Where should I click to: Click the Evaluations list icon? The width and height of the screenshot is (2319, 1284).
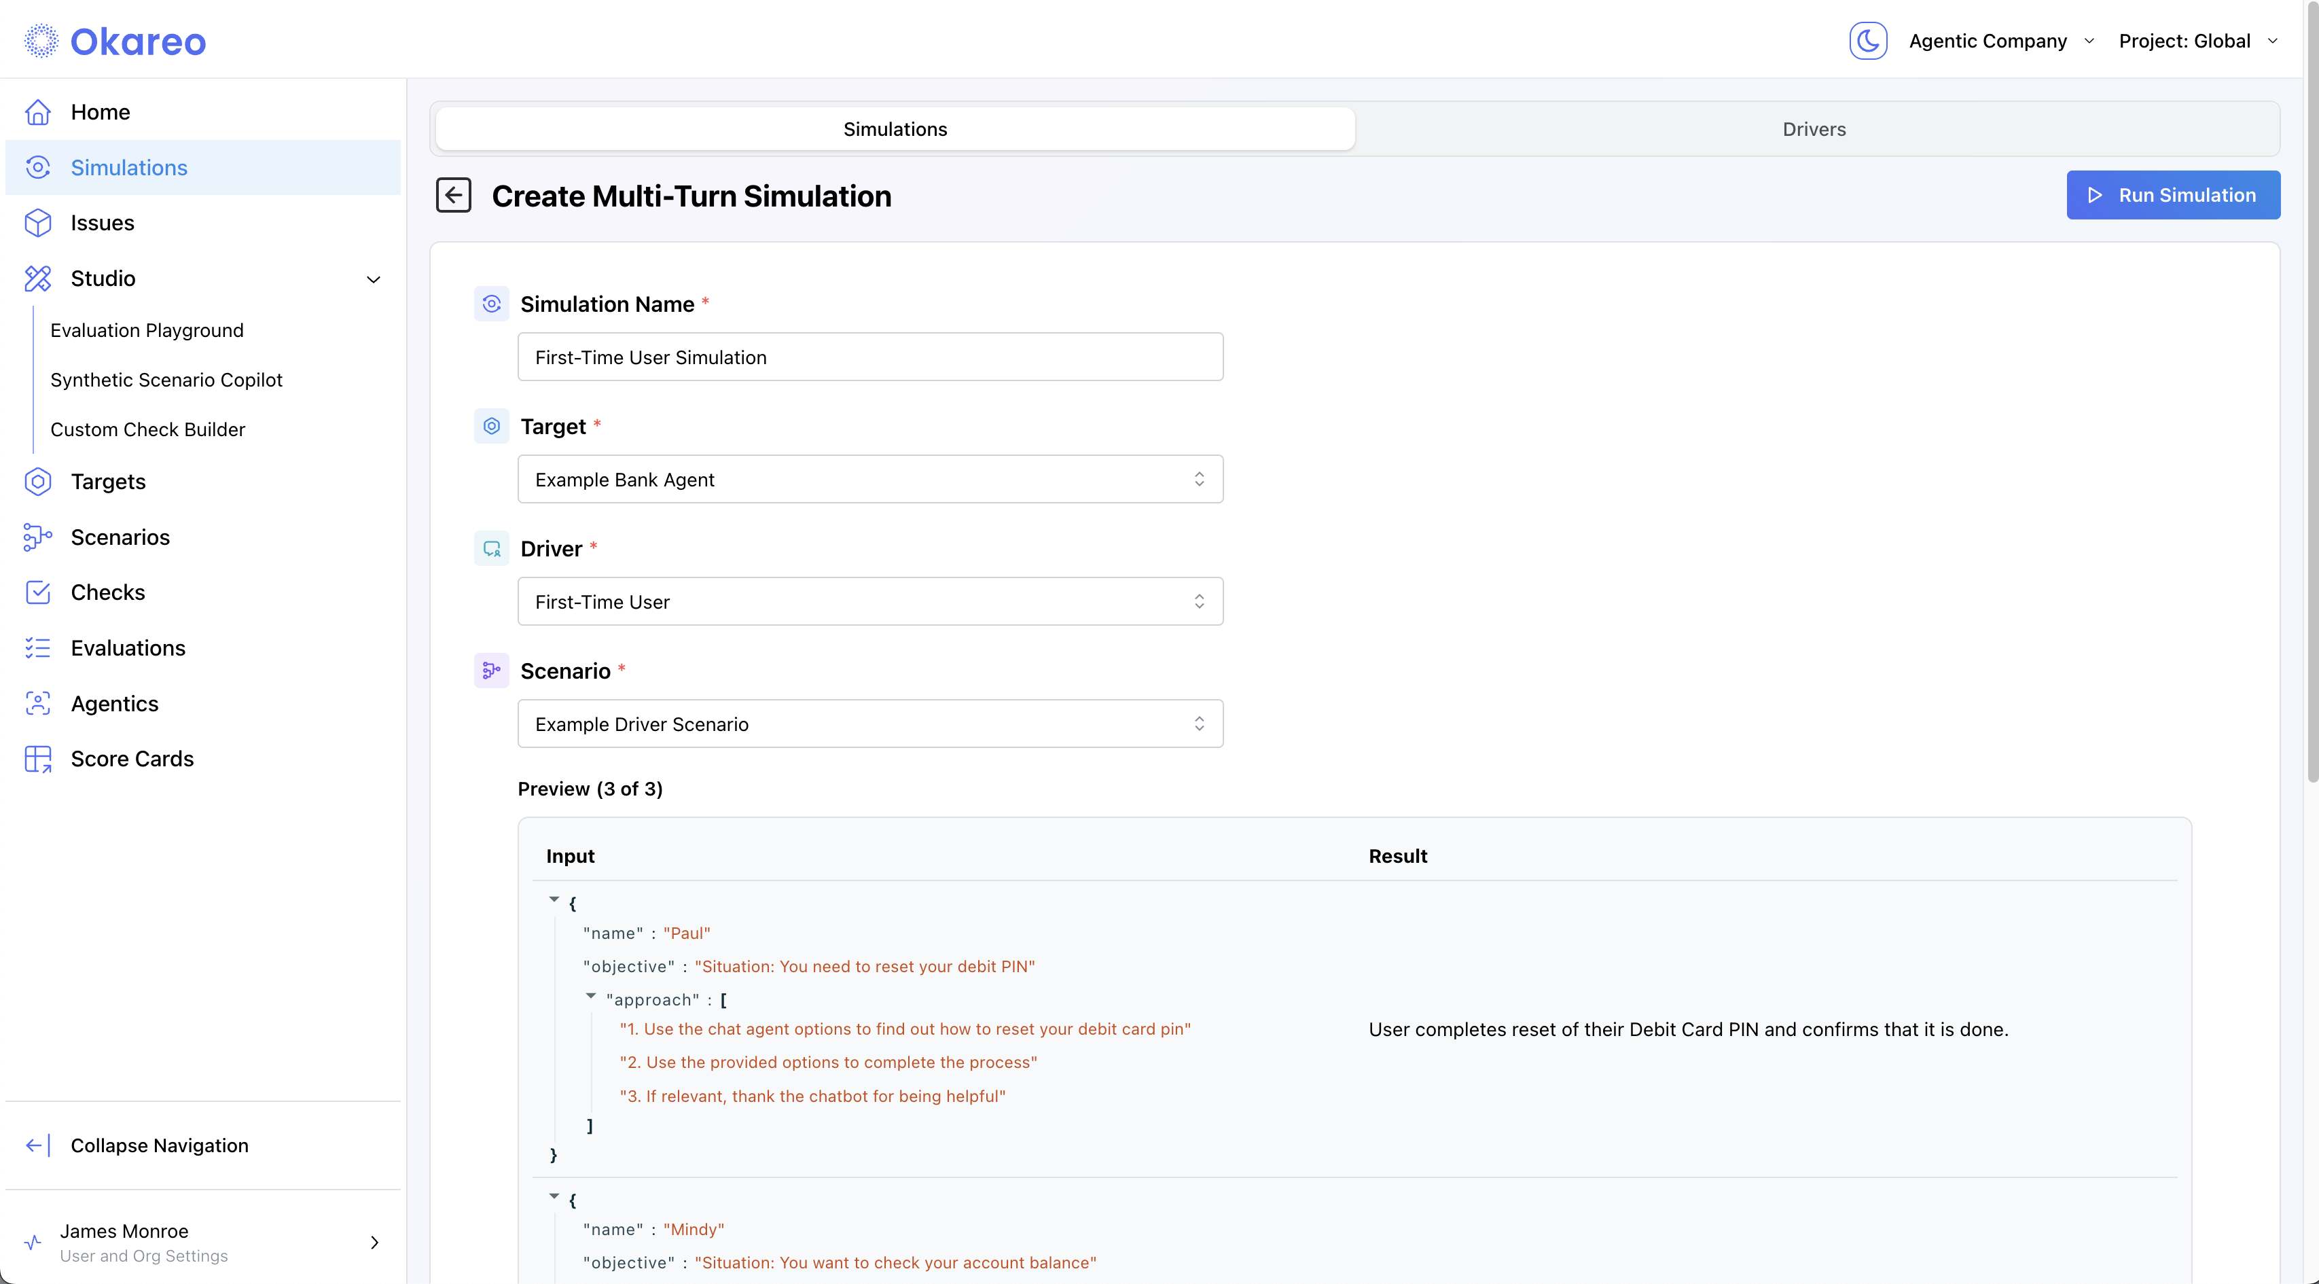(38, 648)
